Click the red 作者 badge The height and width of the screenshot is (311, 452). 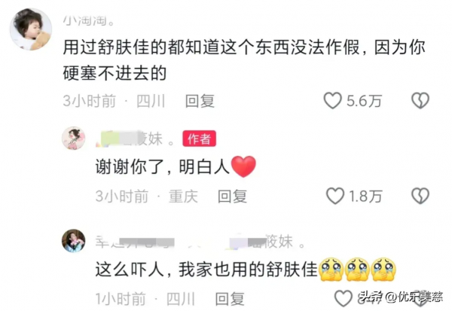click(199, 139)
